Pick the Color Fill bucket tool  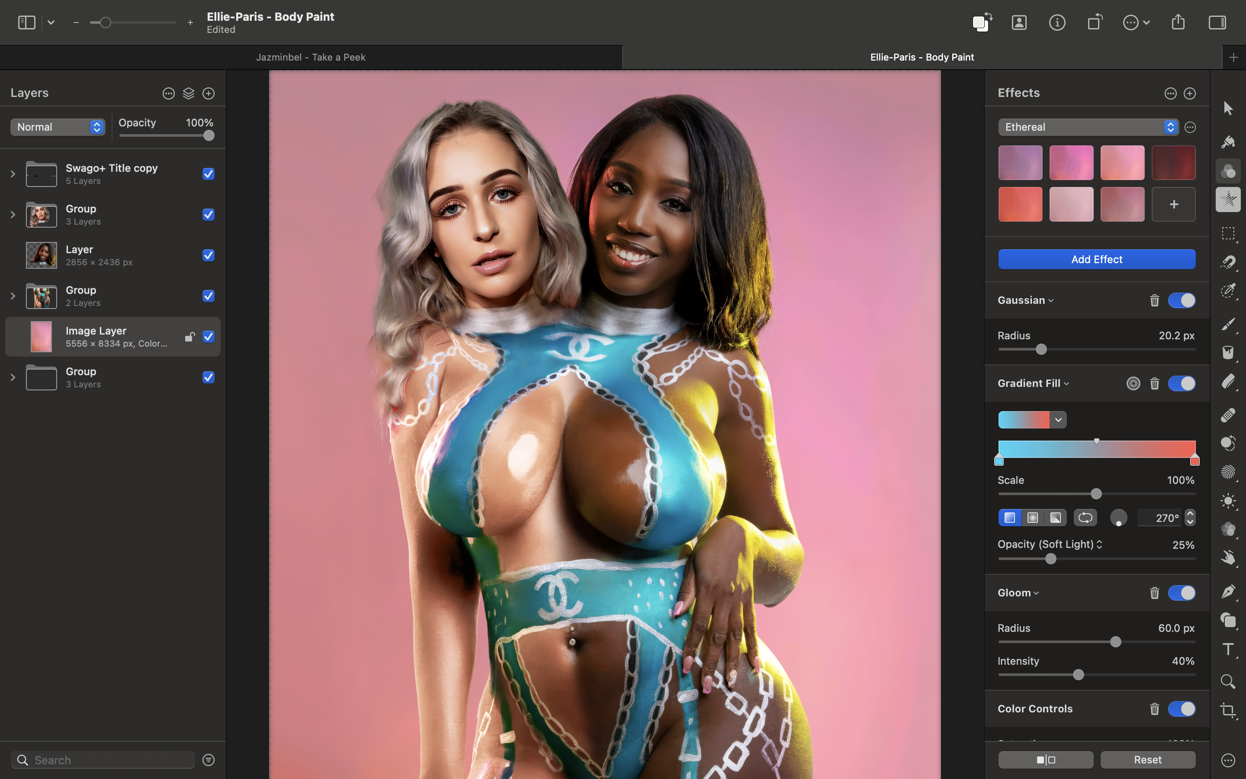click(x=1228, y=352)
